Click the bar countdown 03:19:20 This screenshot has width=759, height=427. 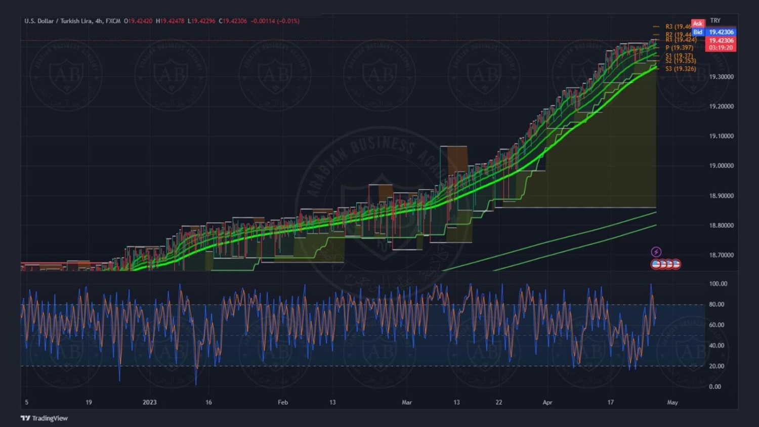point(721,48)
